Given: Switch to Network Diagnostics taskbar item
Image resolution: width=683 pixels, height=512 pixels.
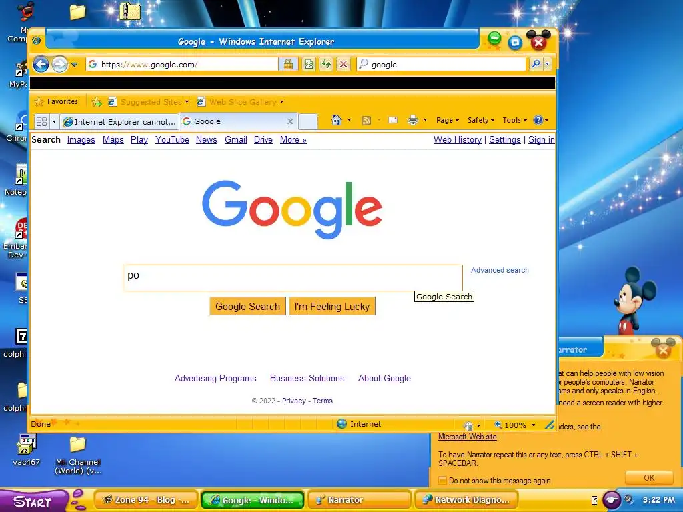Looking at the screenshot, I should coord(466,500).
